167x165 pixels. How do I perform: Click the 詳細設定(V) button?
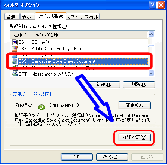pyautogui.click(x=135, y=137)
